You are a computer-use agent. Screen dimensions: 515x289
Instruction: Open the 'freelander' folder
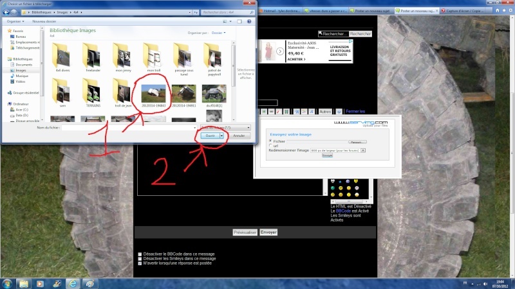[x=93, y=58]
